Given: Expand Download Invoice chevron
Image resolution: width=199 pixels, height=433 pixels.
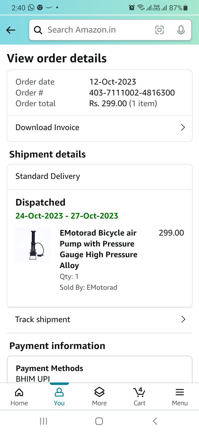Looking at the screenshot, I should click(x=183, y=127).
